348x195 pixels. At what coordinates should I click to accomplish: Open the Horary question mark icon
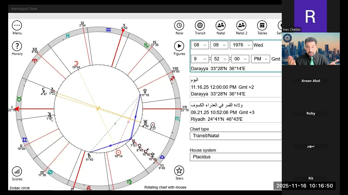pos(17,46)
